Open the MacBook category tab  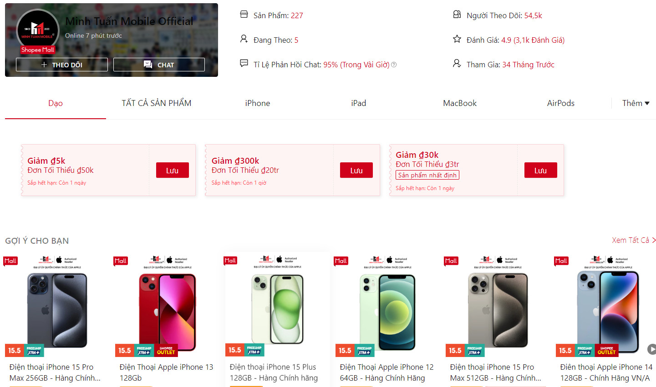coord(460,103)
